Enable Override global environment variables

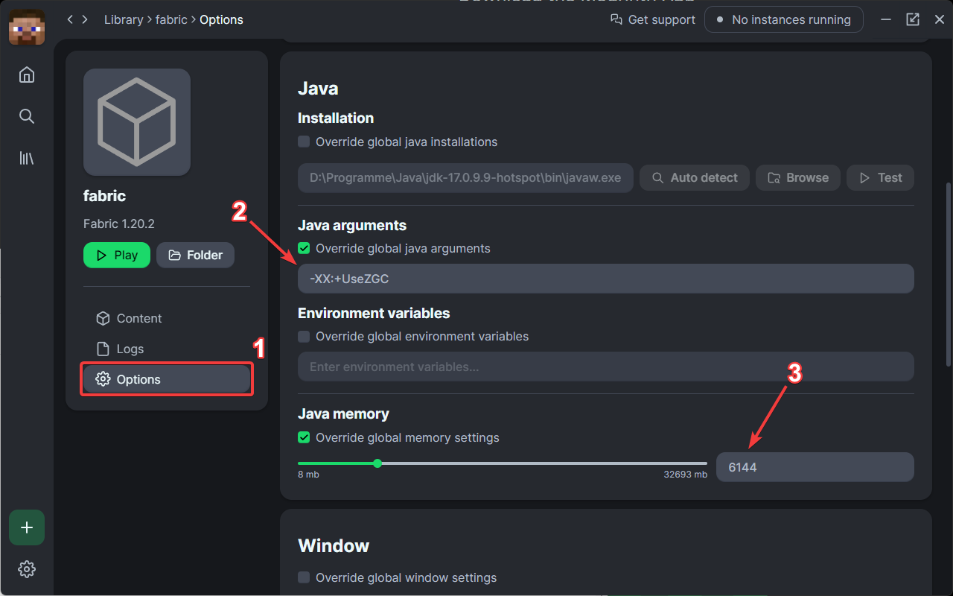pos(304,336)
